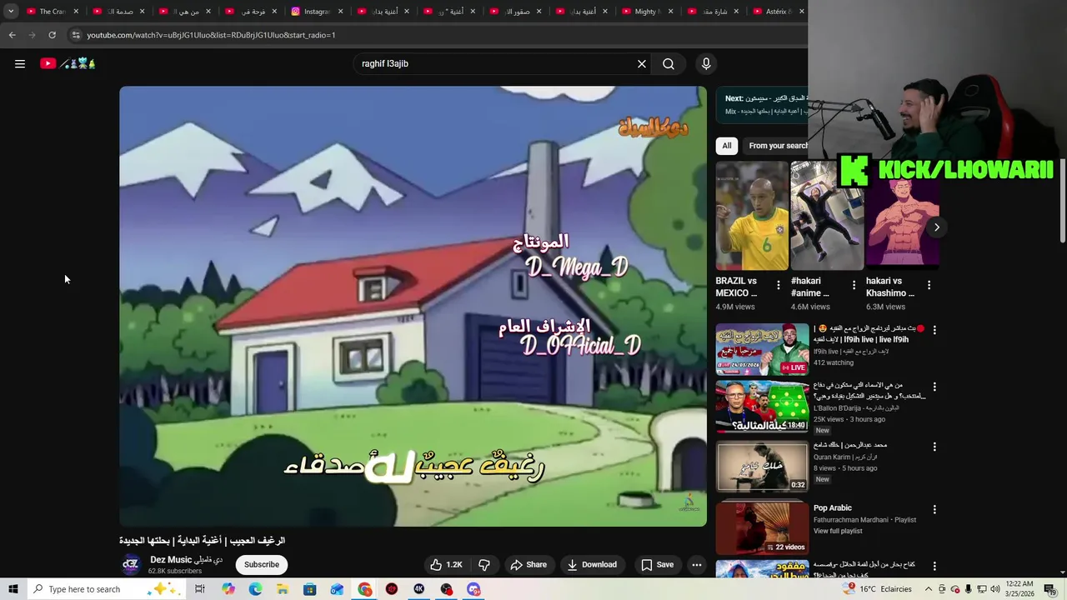Image resolution: width=1067 pixels, height=600 pixels.
Task: Expand the Next mix playlist panel
Action: 762,104
